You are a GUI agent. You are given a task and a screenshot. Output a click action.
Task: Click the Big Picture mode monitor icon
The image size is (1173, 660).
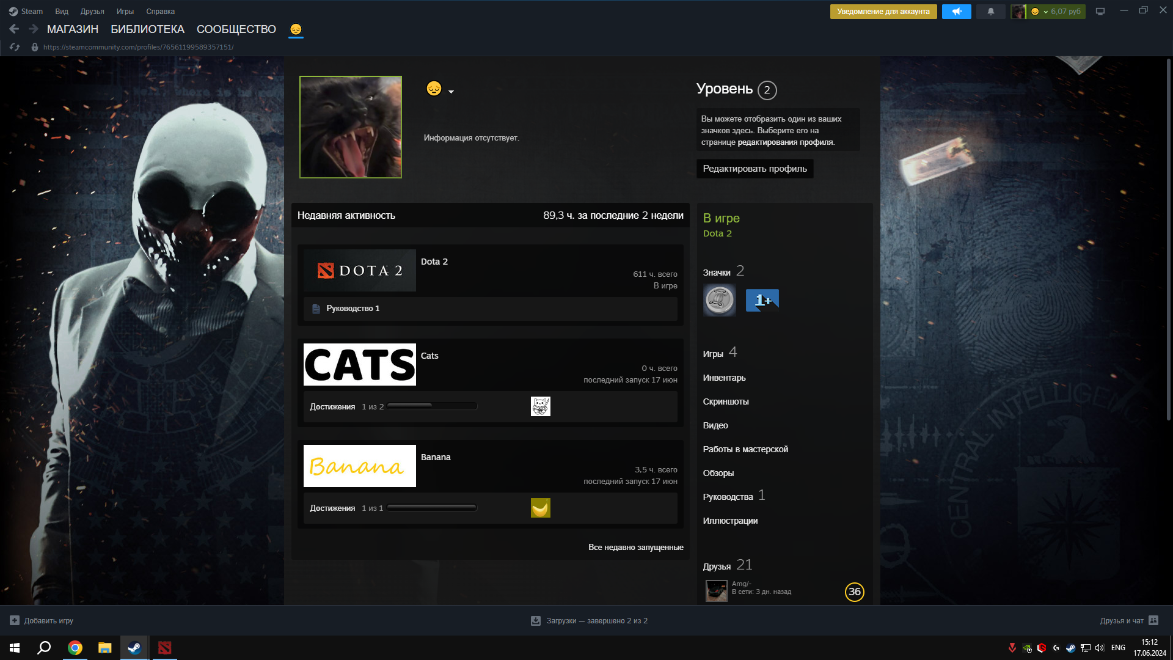point(1100,12)
